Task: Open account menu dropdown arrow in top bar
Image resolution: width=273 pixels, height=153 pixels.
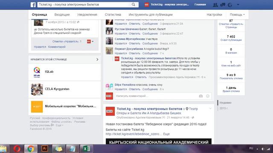Action: (238, 5)
